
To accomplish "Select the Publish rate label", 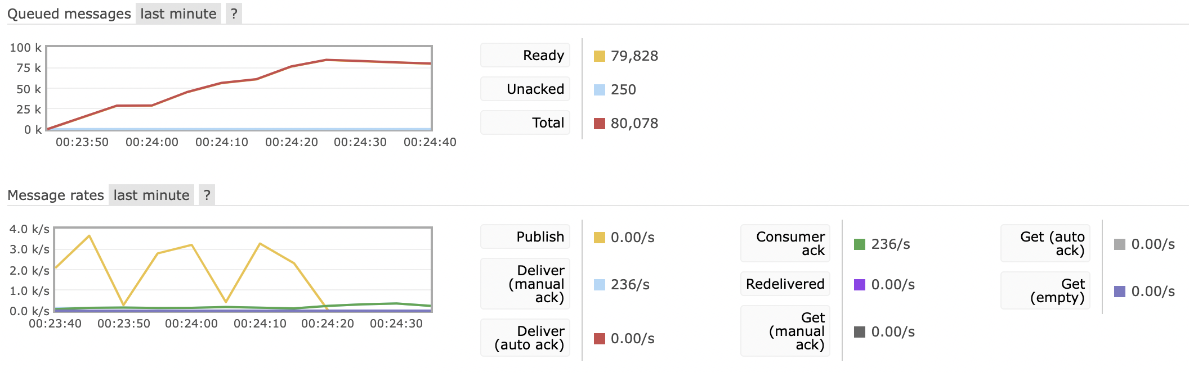I will [525, 236].
